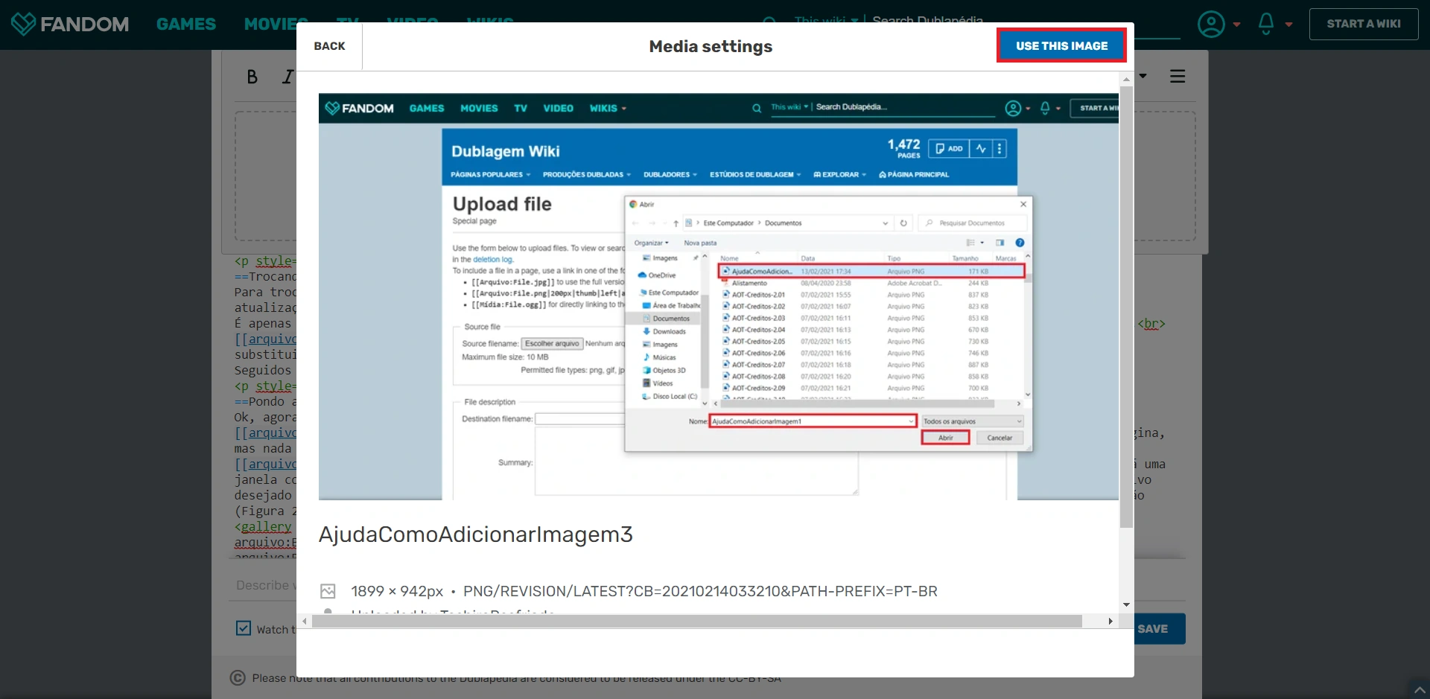Save the page with the SAVE button
The image size is (1430, 699).
[1159, 629]
